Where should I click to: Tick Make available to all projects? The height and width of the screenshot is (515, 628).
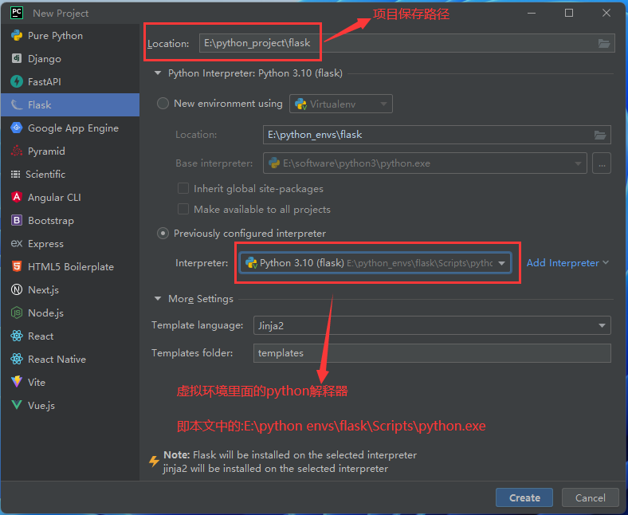(183, 209)
